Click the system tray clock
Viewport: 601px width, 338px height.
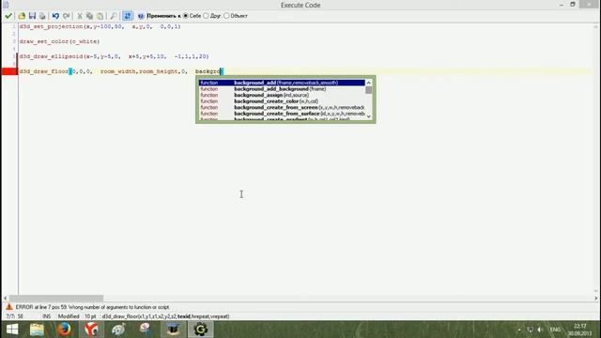(580, 330)
